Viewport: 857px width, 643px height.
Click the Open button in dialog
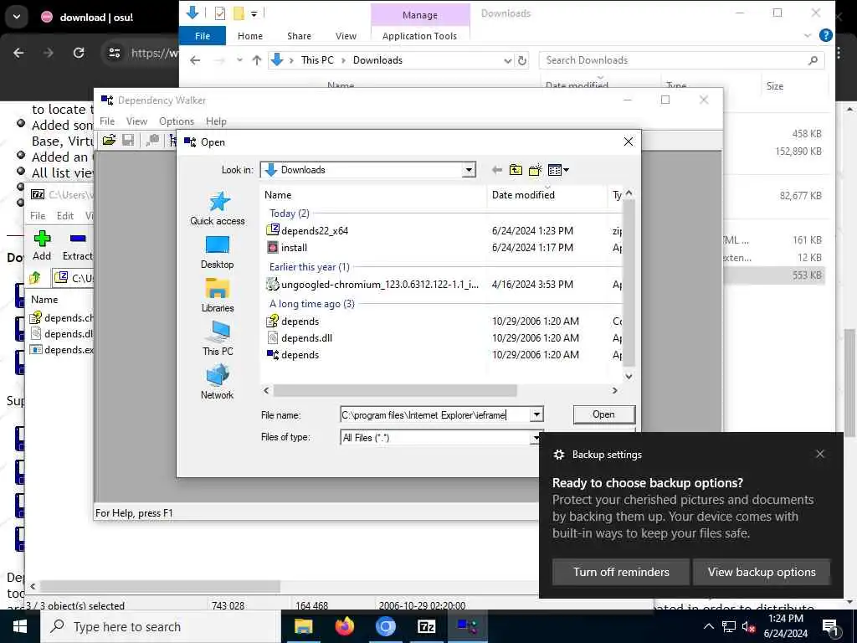coord(604,414)
